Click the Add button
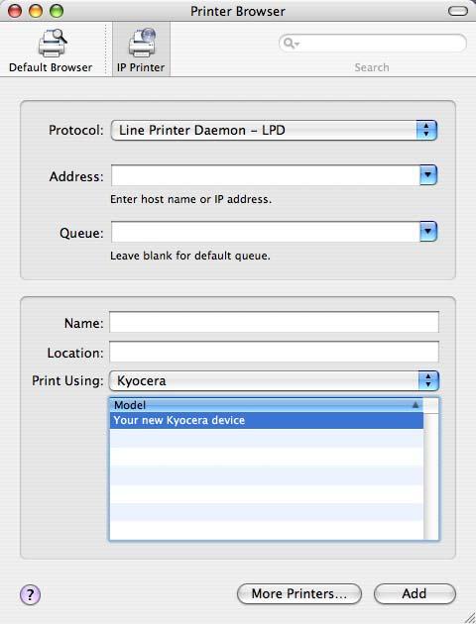The image size is (476, 624). [415, 593]
